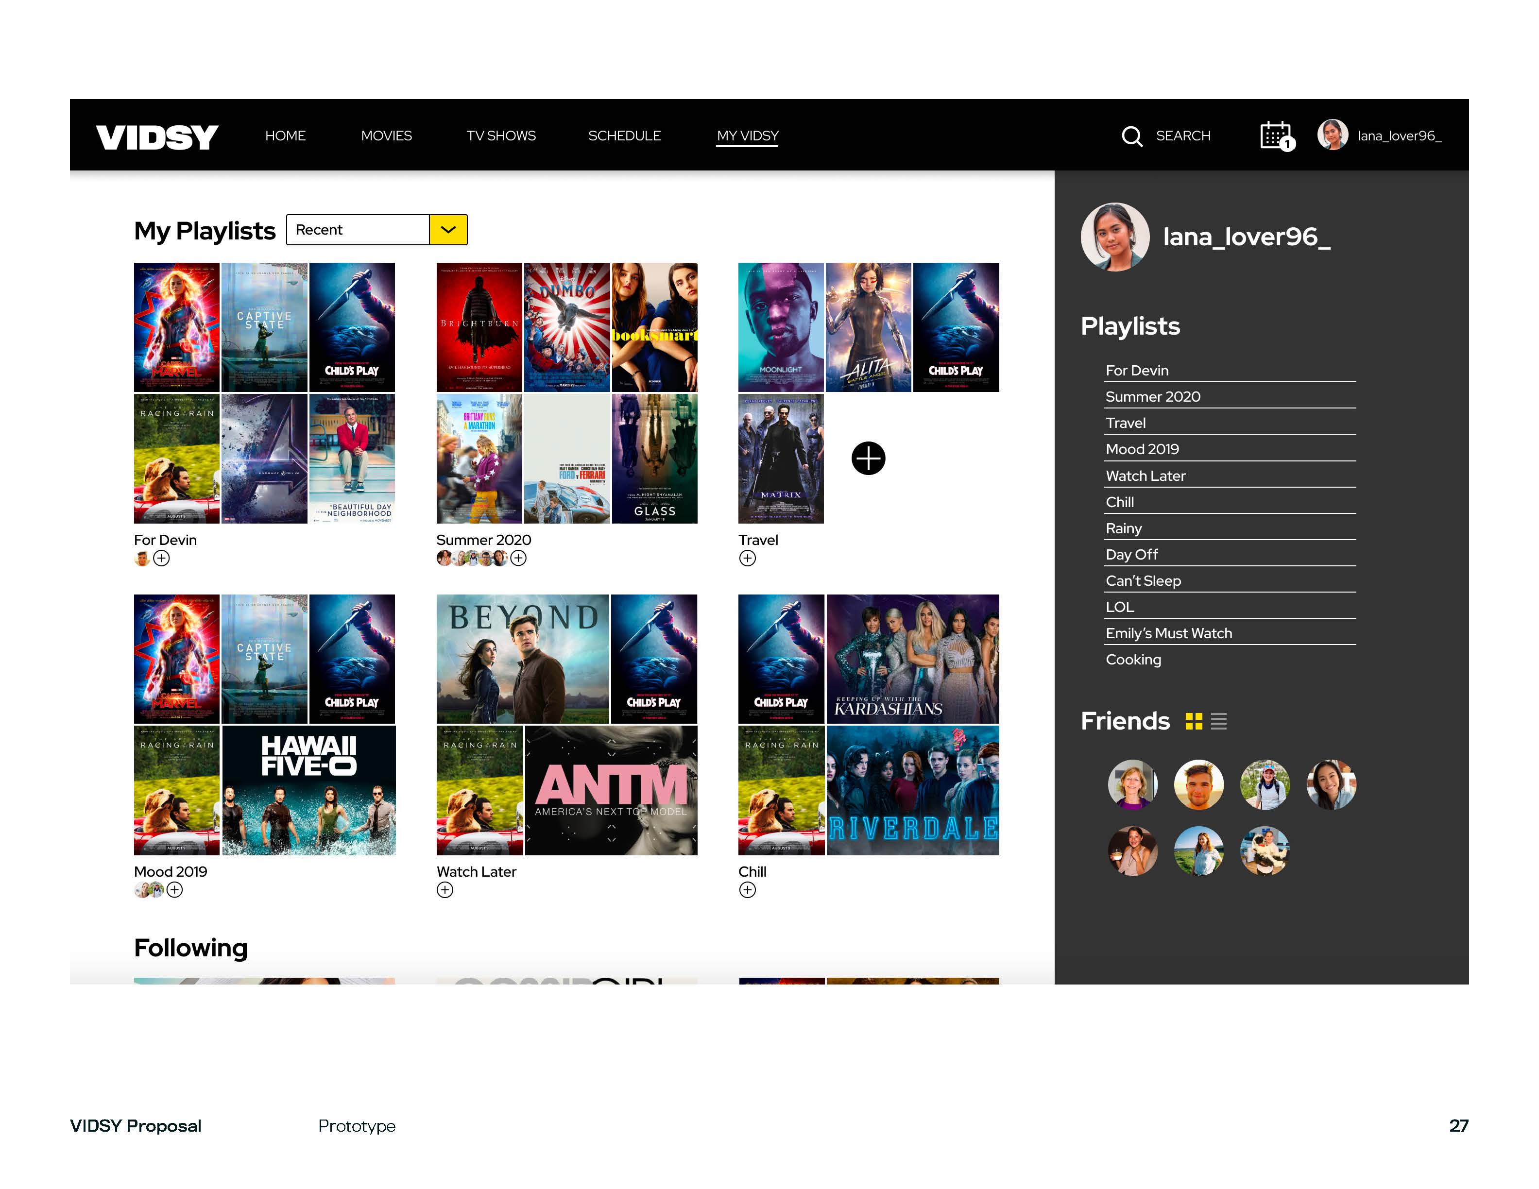This screenshot has height=1189, width=1539.
Task: Open Rainy playlist in sidebar
Action: [1230, 528]
